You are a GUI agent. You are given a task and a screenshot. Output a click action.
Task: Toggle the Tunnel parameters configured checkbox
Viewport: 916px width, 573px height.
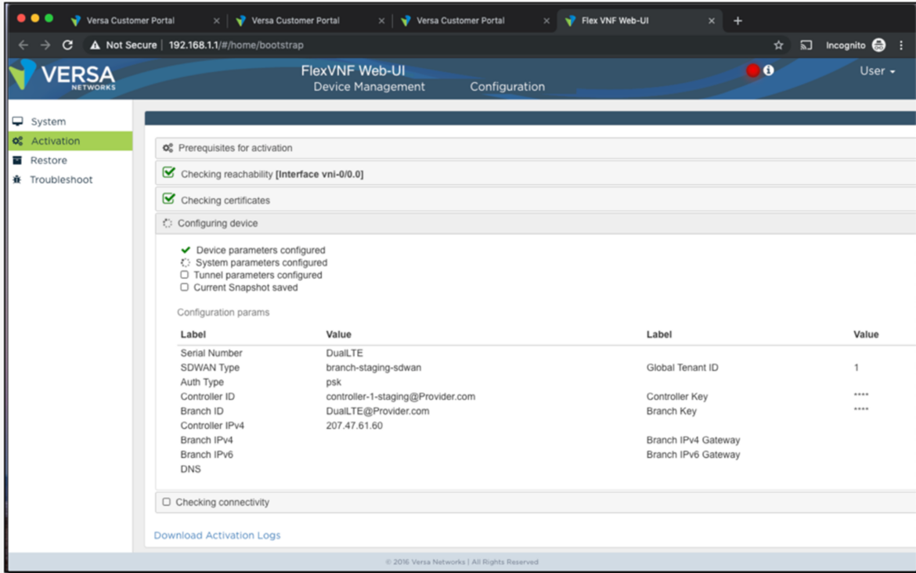pyautogui.click(x=185, y=275)
